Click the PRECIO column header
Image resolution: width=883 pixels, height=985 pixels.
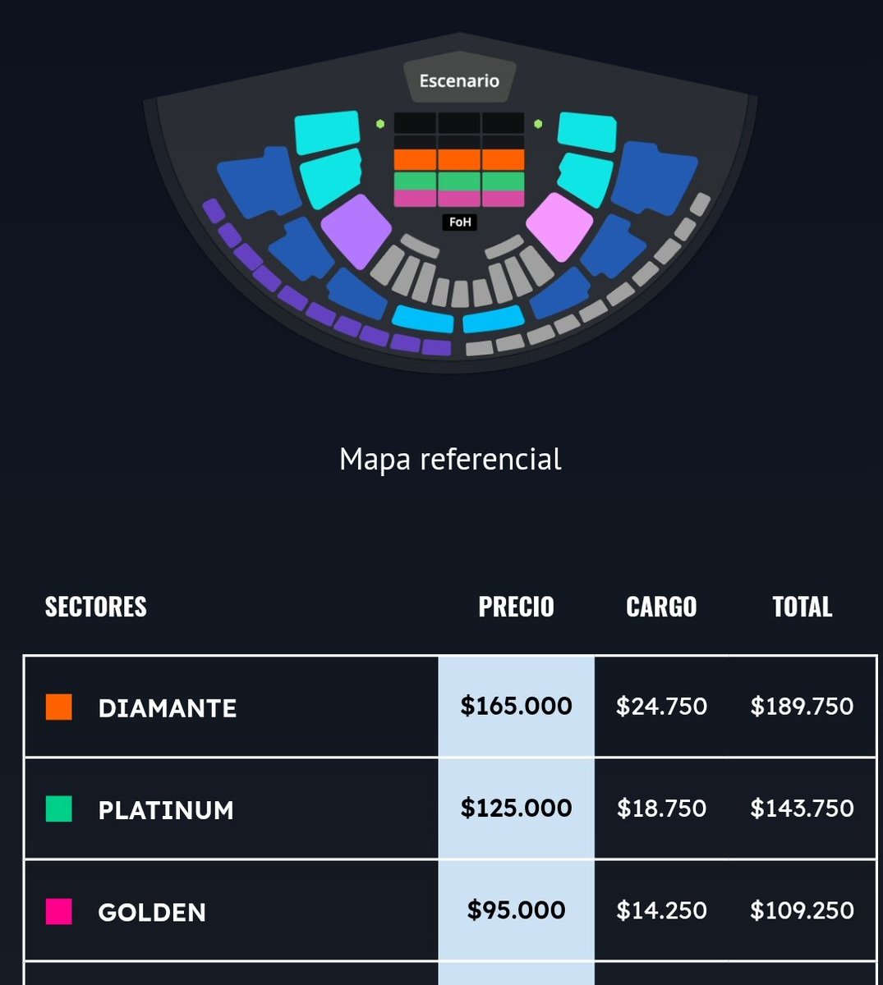pyautogui.click(x=517, y=607)
